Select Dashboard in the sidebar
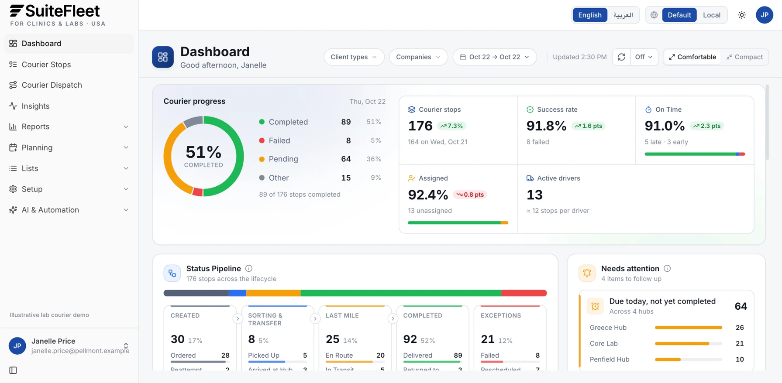This screenshot has height=383, width=782. [x=69, y=44]
